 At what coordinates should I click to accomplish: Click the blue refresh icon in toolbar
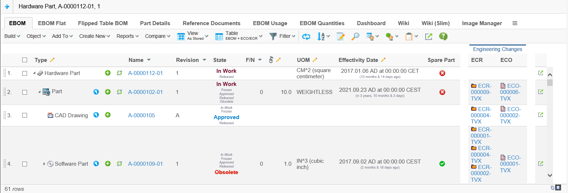(x=306, y=36)
